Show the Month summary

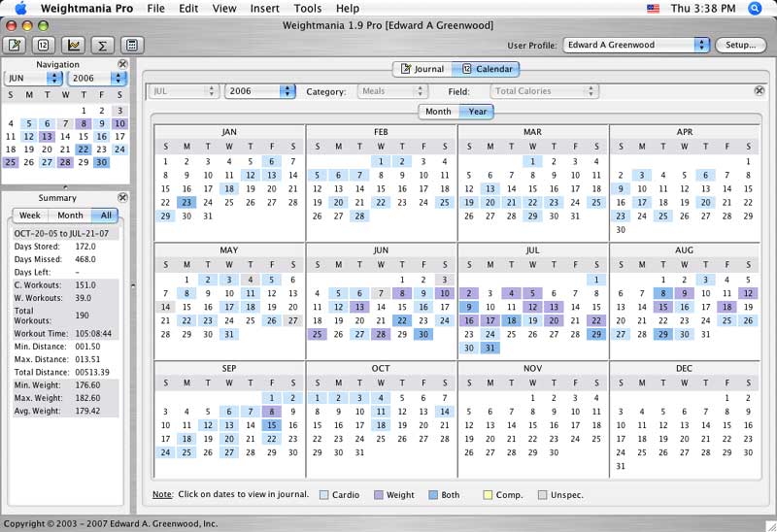pyautogui.click(x=70, y=215)
